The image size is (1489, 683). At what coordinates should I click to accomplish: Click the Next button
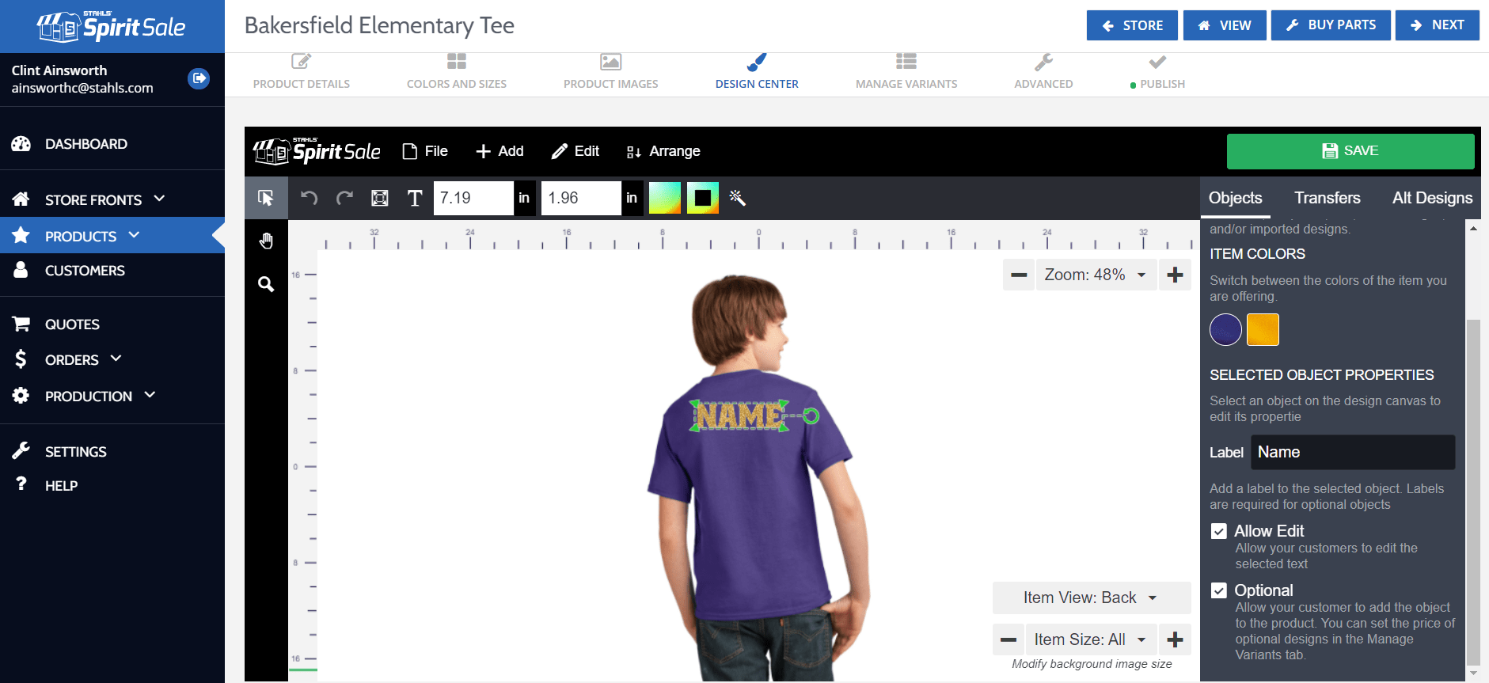click(1438, 25)
